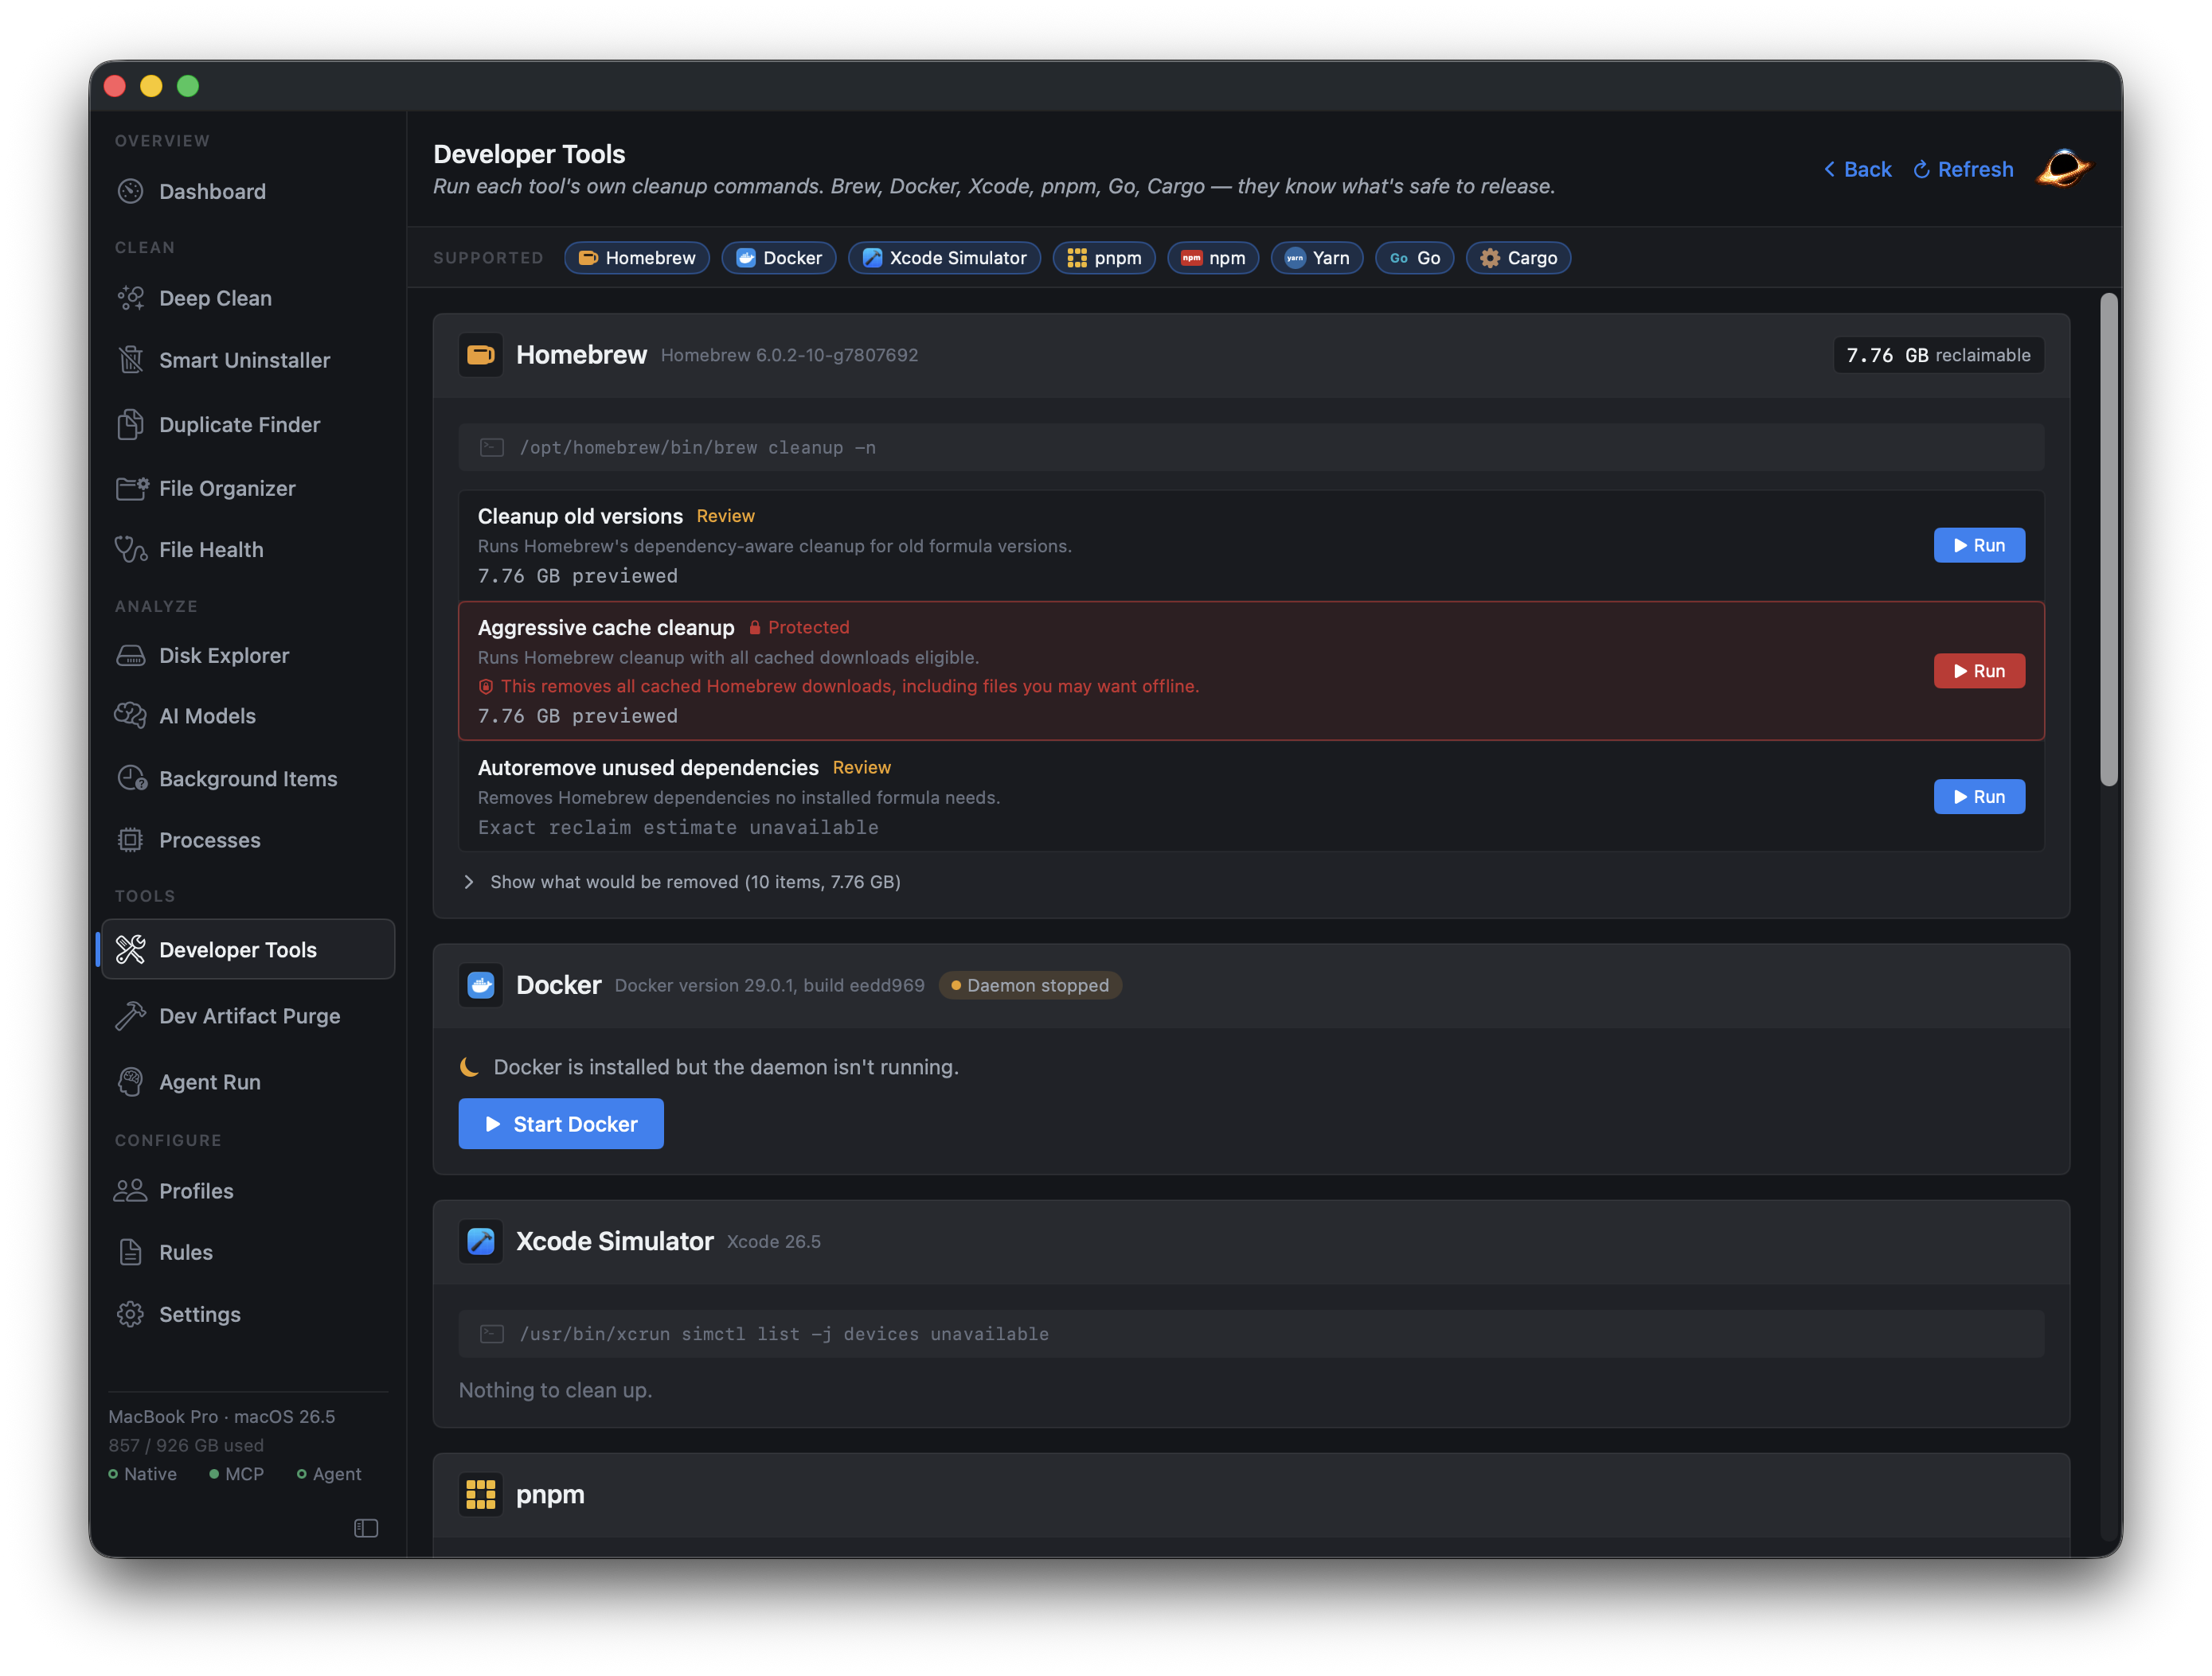The width and height of the screenshot is (2212, 1676).
Task: Click the 7.76 GB reclaimable badge
Action: 1938,355
